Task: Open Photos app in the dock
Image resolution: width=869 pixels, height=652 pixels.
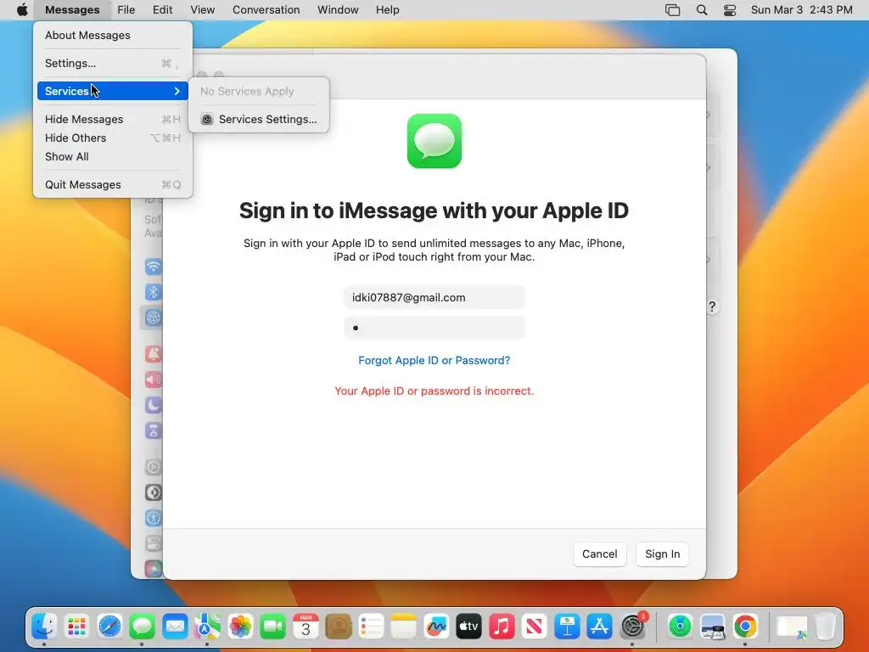Action: point(240,627)
